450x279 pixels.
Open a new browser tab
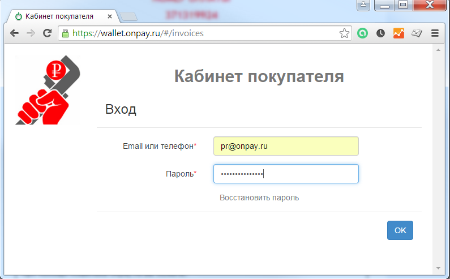point(128,16)
